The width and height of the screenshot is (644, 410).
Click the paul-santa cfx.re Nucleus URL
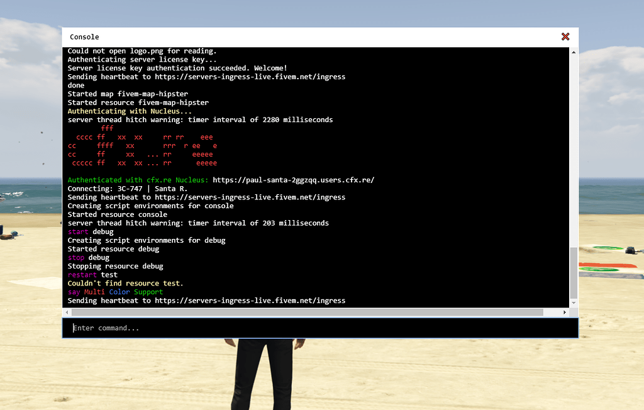293,180
